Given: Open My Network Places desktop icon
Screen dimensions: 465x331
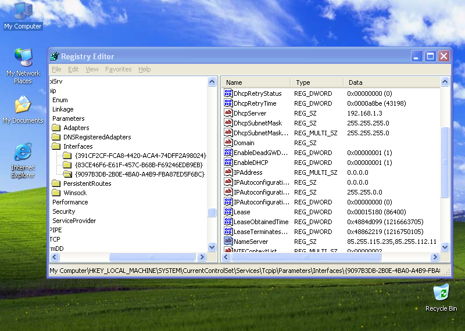Looking at the screenshot, I should pos(23,66).
